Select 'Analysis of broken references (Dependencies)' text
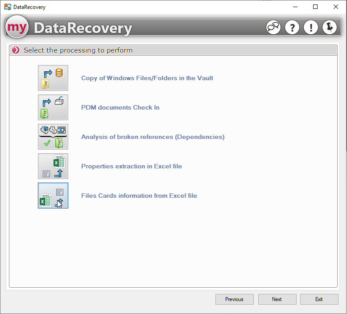 [x=153, y=137]
